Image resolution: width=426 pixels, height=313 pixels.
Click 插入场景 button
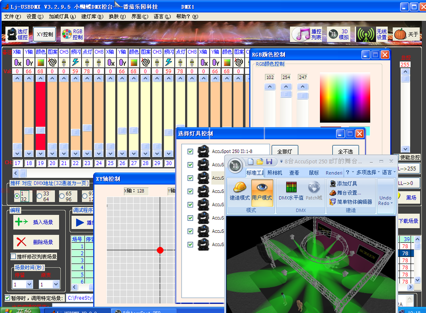36,222
